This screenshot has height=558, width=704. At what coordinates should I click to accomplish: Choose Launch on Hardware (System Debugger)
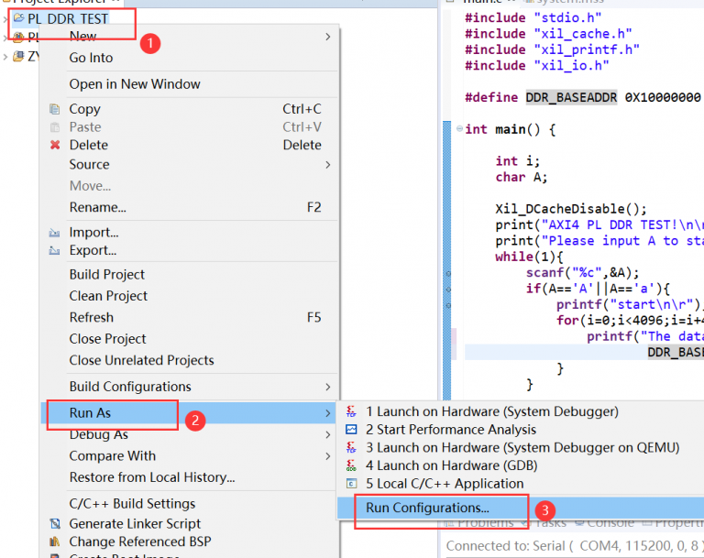pyautogui.click(x=491, y=411)
